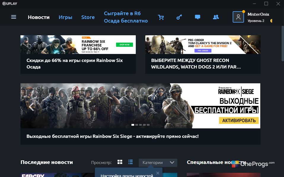This screenshot has height=177, width=284.
Task: Select the first carousel indicator dot
Action: click(x=133, y=125)
